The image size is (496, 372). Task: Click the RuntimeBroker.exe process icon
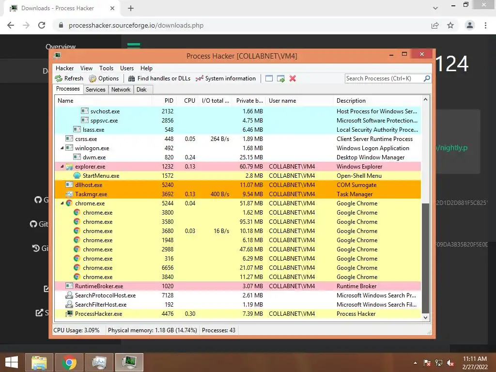click(x=69, y=286)
